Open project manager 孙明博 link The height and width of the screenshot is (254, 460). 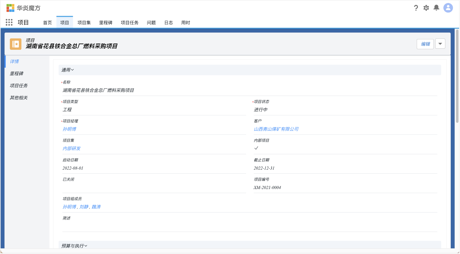point(69,129)
